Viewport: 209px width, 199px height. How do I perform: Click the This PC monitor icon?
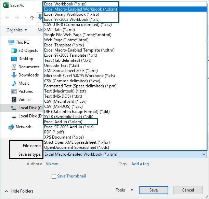[11, 42]
